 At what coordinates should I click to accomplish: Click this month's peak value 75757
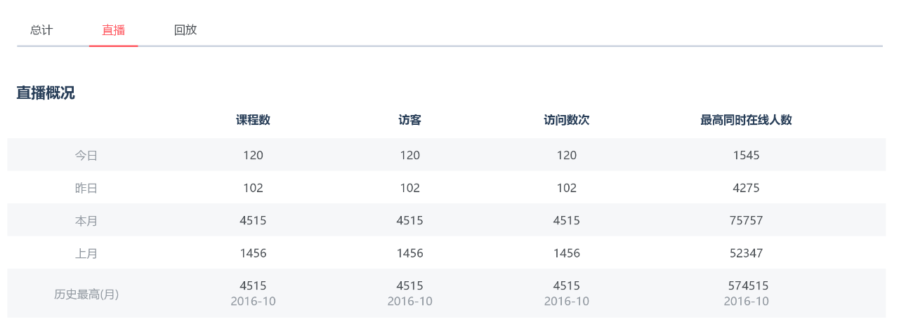pos(746,220)
